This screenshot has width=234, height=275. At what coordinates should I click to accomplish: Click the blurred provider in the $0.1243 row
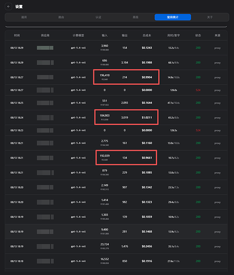45,48
